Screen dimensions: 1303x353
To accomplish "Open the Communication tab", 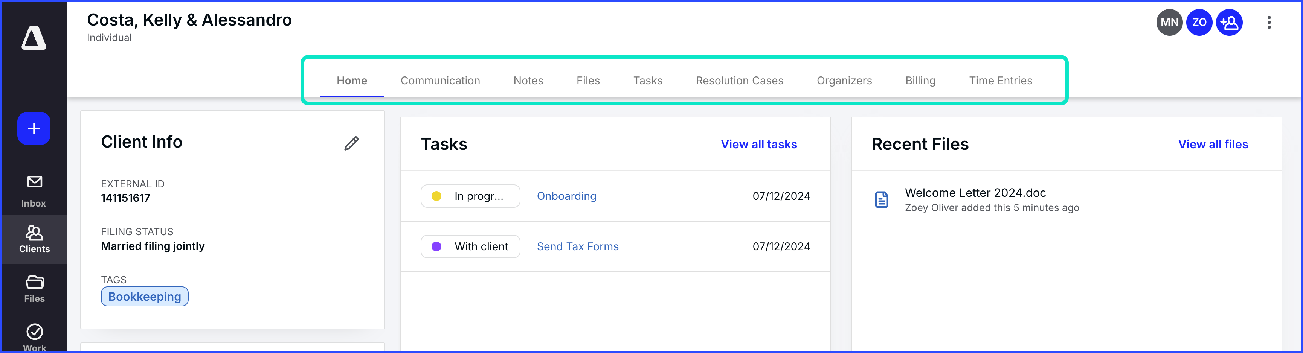I will [x=440, y=81].
